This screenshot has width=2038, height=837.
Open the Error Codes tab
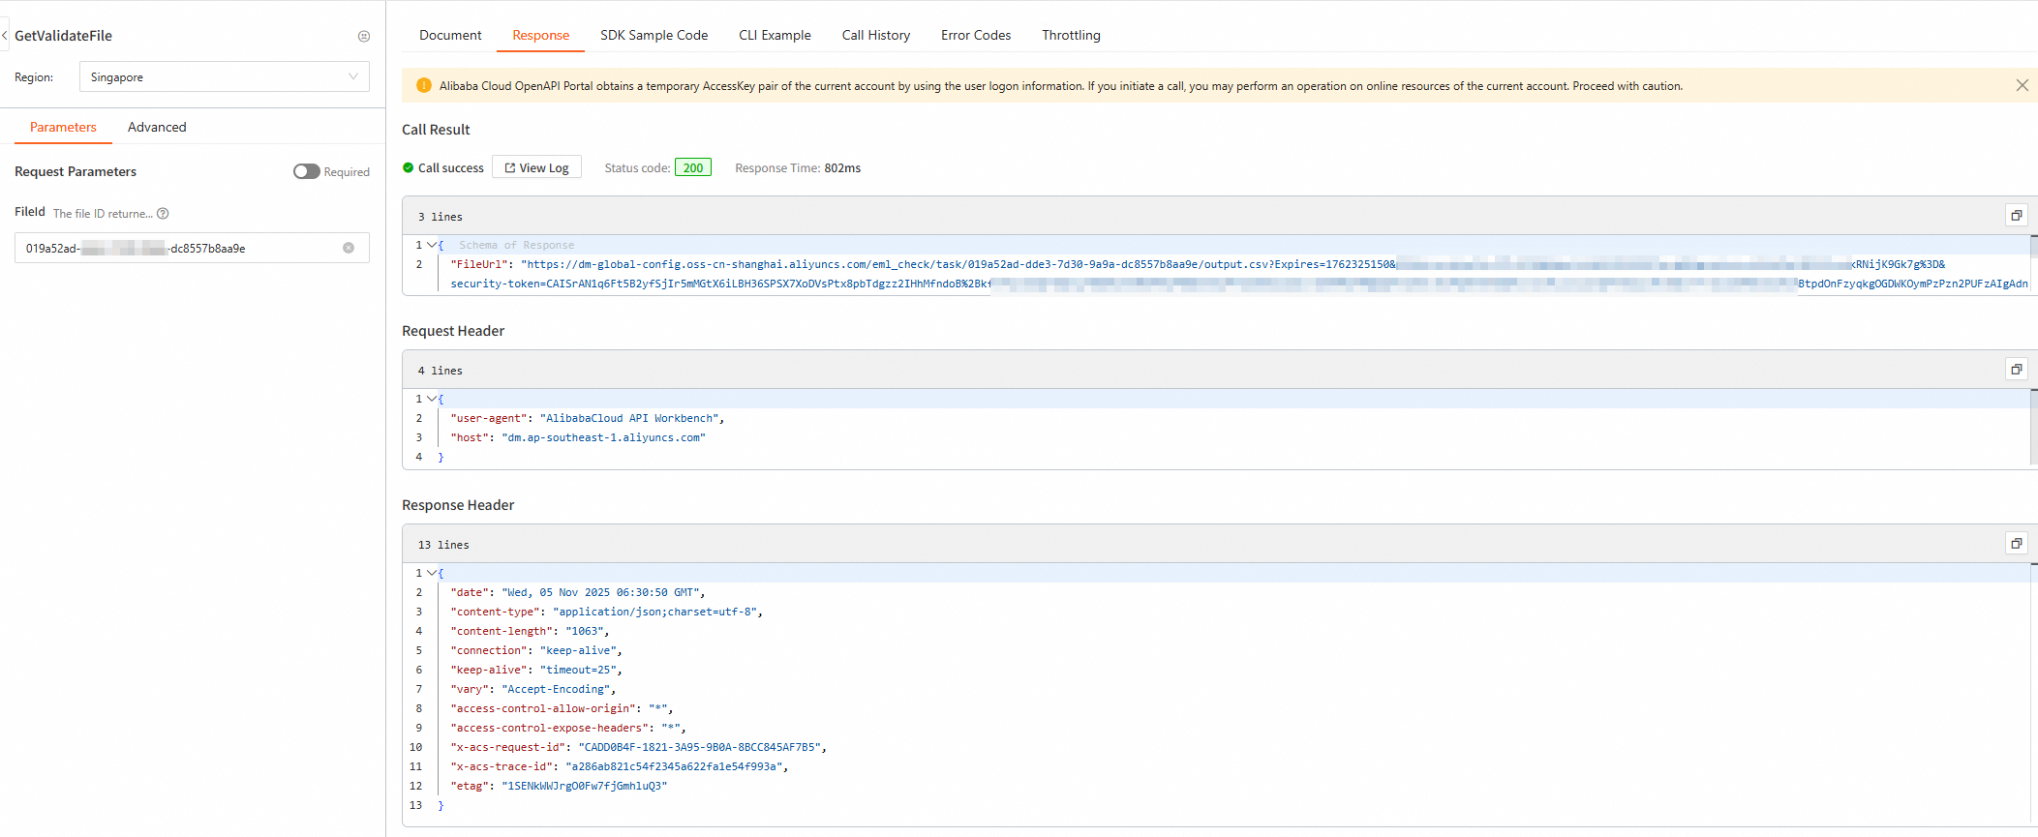(x=975, y=36)
